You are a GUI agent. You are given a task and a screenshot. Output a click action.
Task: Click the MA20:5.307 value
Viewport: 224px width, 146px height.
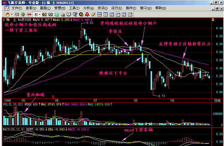click(x=41, y=20)
